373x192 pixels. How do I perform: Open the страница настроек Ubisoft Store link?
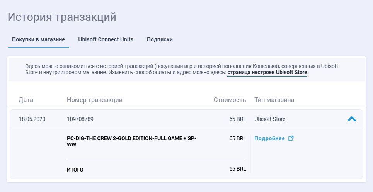pyautogui.click(x=267, y=72)
